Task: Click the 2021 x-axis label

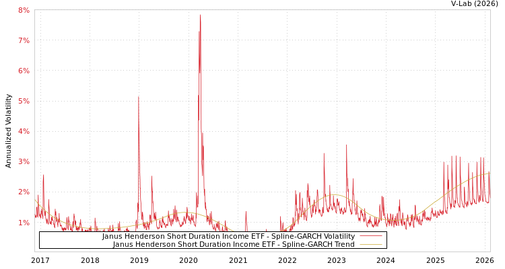Action: click(238, 260)
